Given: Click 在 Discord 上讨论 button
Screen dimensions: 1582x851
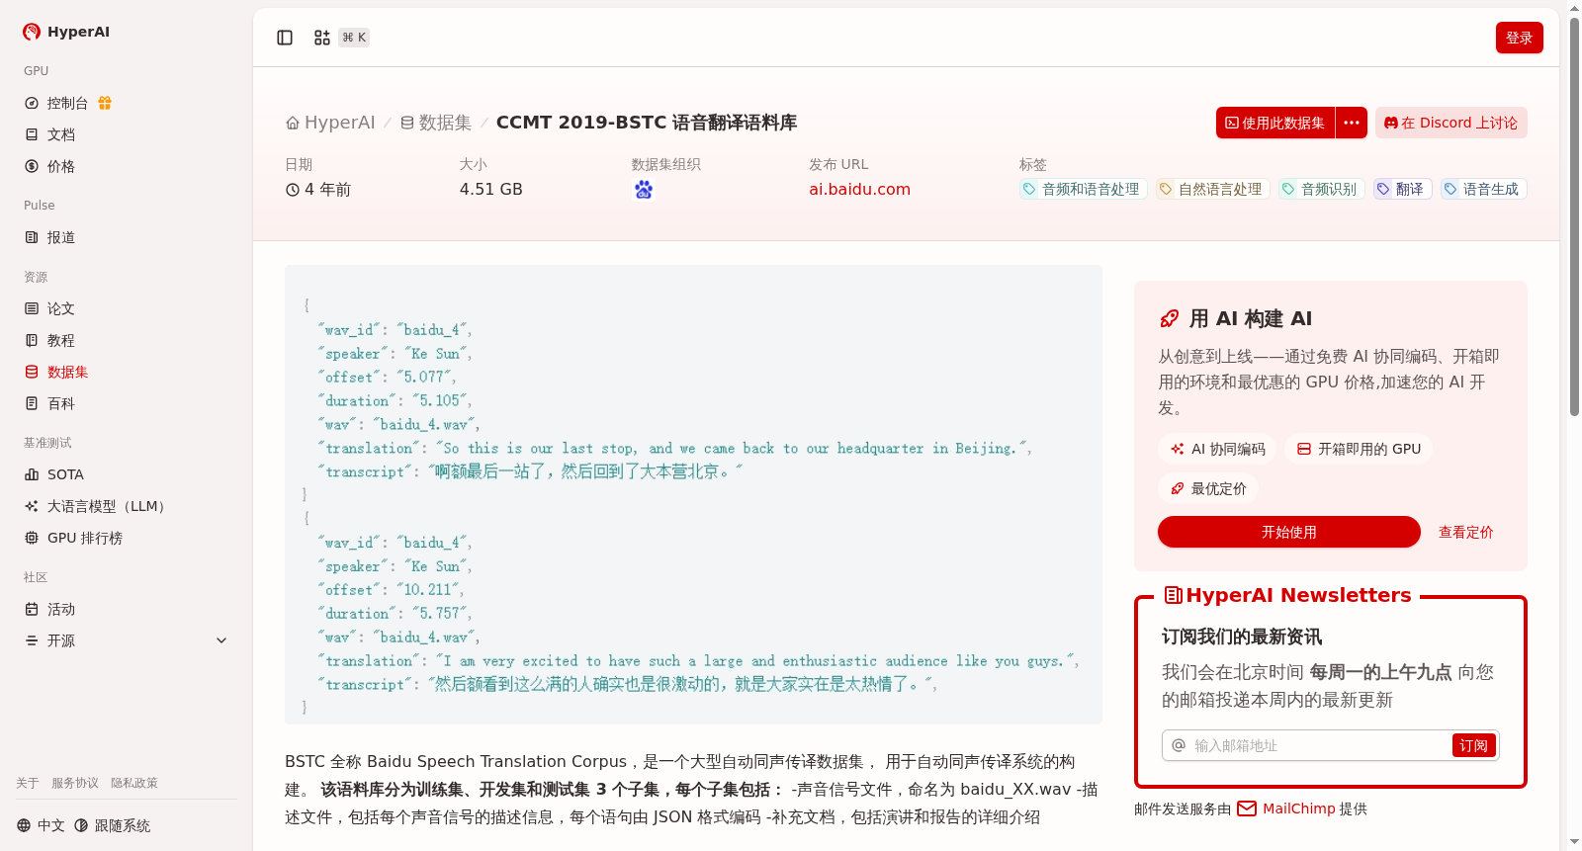Looking at the screenshot, I should [x=1451, y=123].
